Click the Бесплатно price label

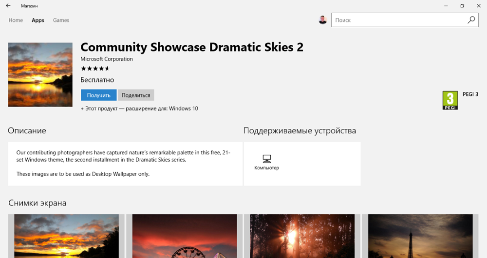[x=97, y=80]
